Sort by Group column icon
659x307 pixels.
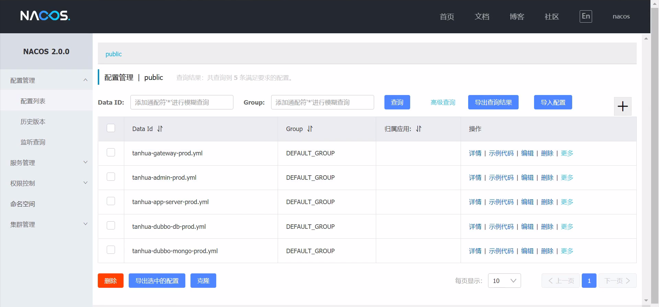(x=310, y=129)
